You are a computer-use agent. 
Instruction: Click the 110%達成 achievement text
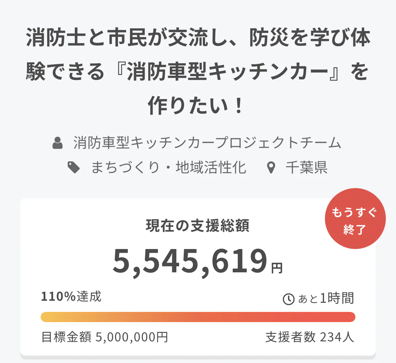coord(71,297)
